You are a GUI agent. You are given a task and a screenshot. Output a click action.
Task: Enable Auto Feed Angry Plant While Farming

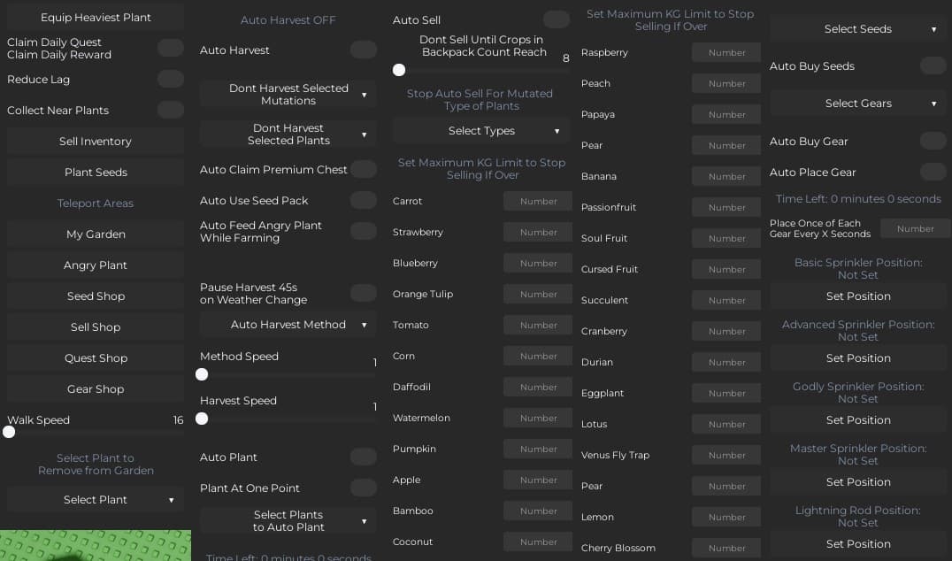(363, 230)
